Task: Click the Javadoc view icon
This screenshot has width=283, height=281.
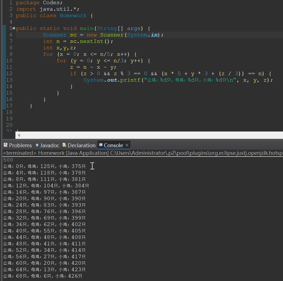Action: 37,145
